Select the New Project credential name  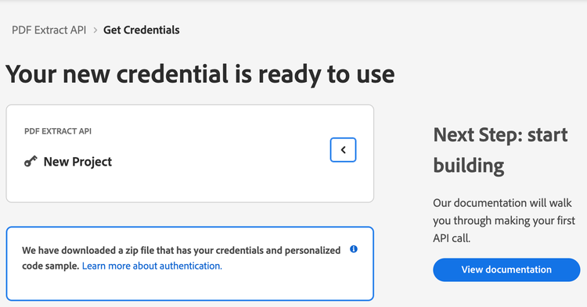pyautogui.click(x=77, y=162)
